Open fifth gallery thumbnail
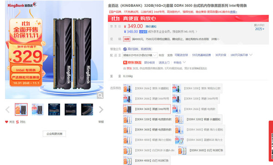The height and width of the screenshot is (165, 273). [x=87, y=110]
